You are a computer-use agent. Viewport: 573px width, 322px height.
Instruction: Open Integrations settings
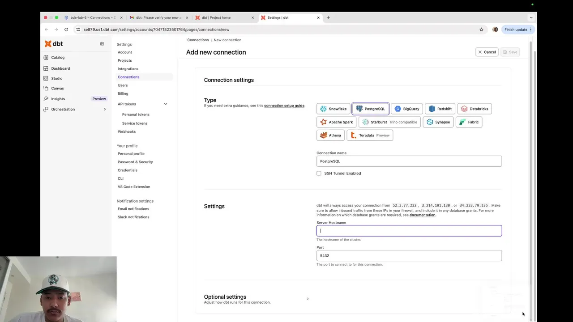128,69
